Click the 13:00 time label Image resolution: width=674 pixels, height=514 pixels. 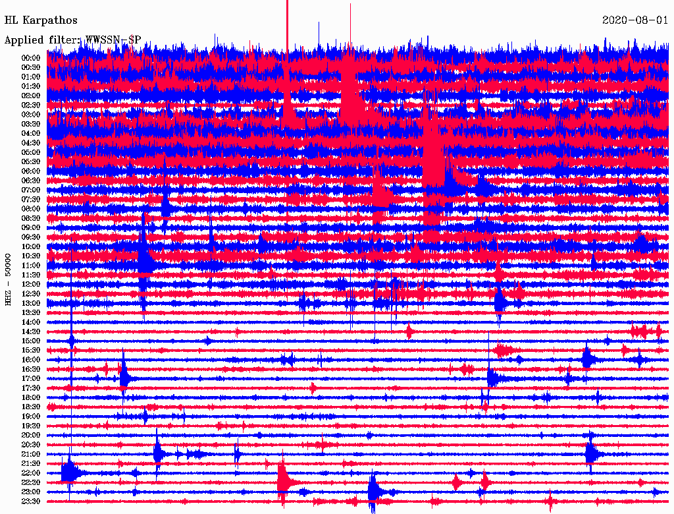pyautogui.click(x=31, y=303)
